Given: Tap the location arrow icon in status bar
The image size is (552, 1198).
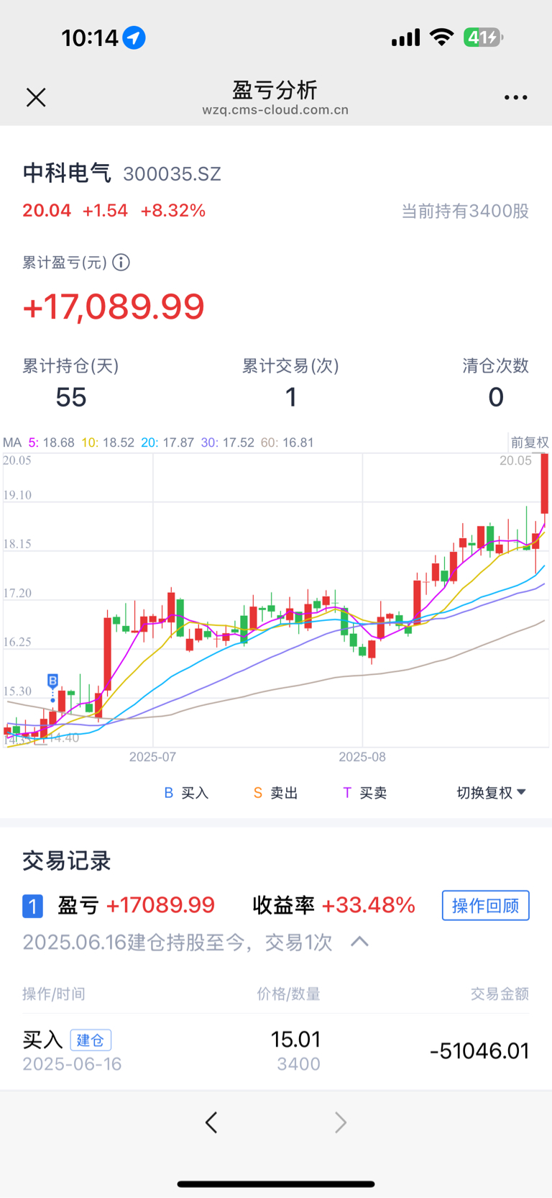Looking at the screenshot, I should (134, 37).
